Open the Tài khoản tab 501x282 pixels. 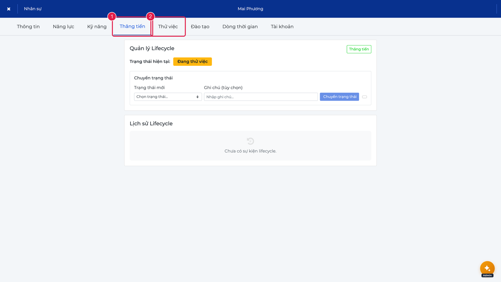pos(282,27)
